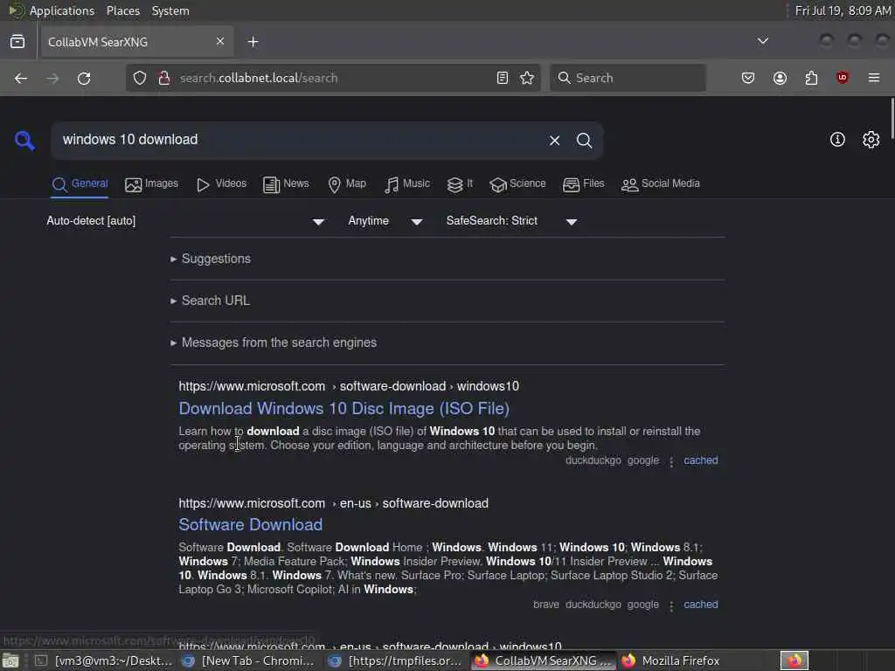
Task: Toggle reader view icon in address bar
Action: [x=503, y=78]
